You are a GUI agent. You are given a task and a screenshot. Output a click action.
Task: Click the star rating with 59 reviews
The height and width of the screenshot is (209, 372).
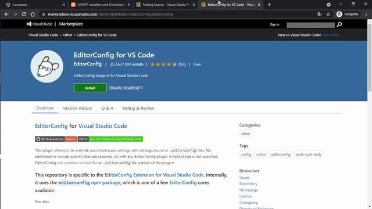tap(168, 64)
